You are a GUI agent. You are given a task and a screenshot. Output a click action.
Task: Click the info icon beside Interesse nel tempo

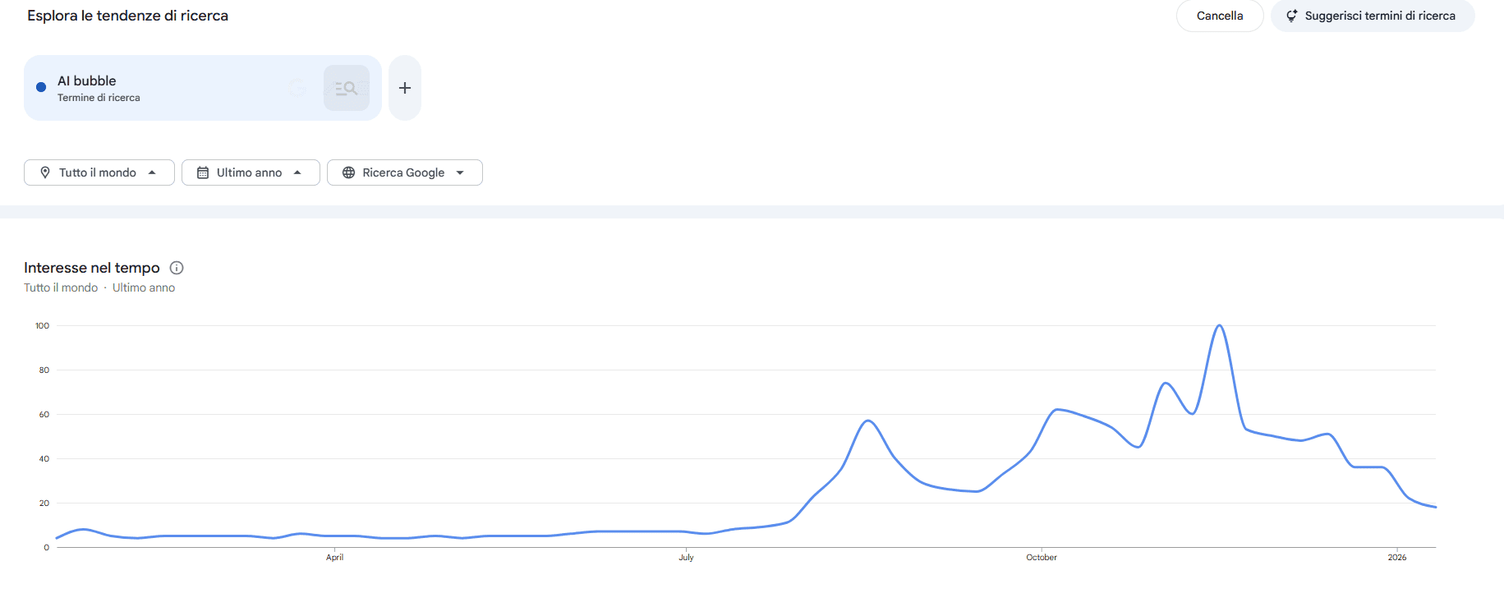pyautogui.click(x=177, y=268)
